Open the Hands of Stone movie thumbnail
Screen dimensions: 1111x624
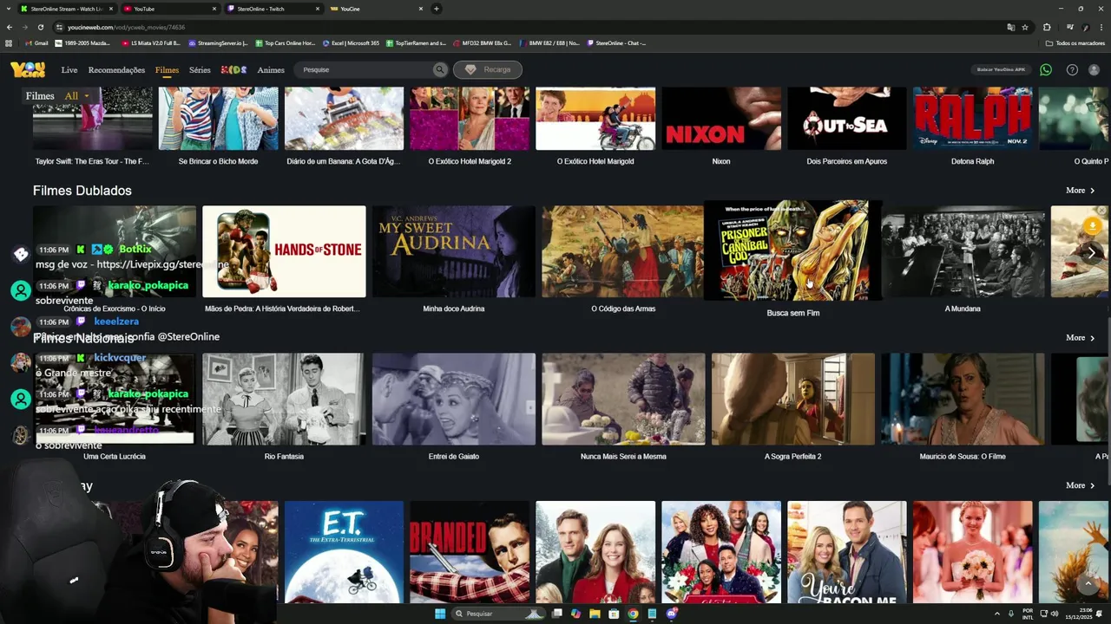click(x=284, y=252)
